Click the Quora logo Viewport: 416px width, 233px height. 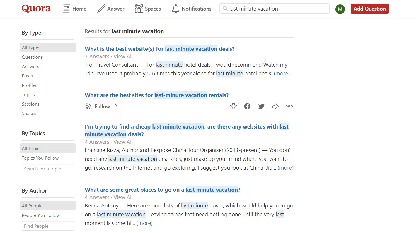[x=36, y=9]
